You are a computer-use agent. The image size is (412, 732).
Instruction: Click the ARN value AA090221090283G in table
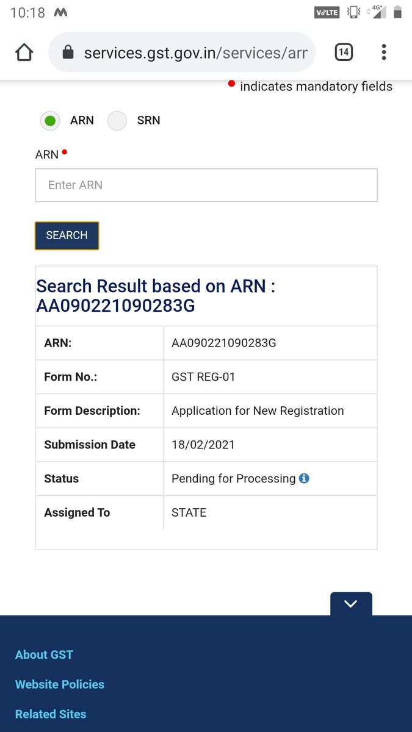click(224, 343)
